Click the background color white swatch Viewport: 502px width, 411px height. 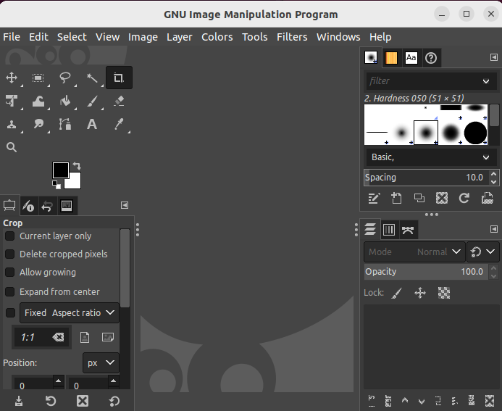(x=74, y=181)
